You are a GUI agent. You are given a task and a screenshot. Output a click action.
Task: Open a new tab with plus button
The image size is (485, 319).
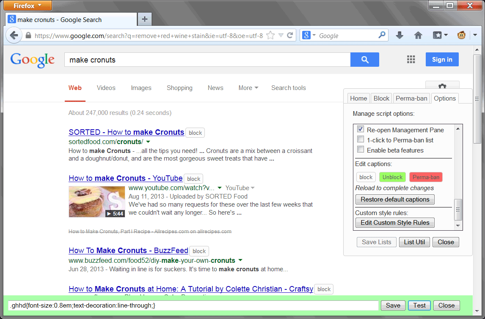pyautogui.click(x=144, y=19)
